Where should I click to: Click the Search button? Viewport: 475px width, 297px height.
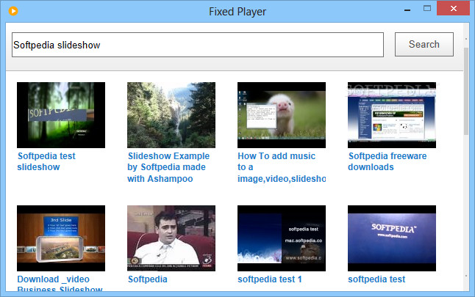click(424, 45)
